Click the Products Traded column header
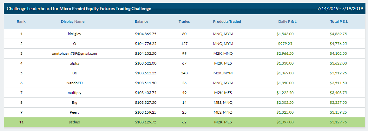 [227, 22]
